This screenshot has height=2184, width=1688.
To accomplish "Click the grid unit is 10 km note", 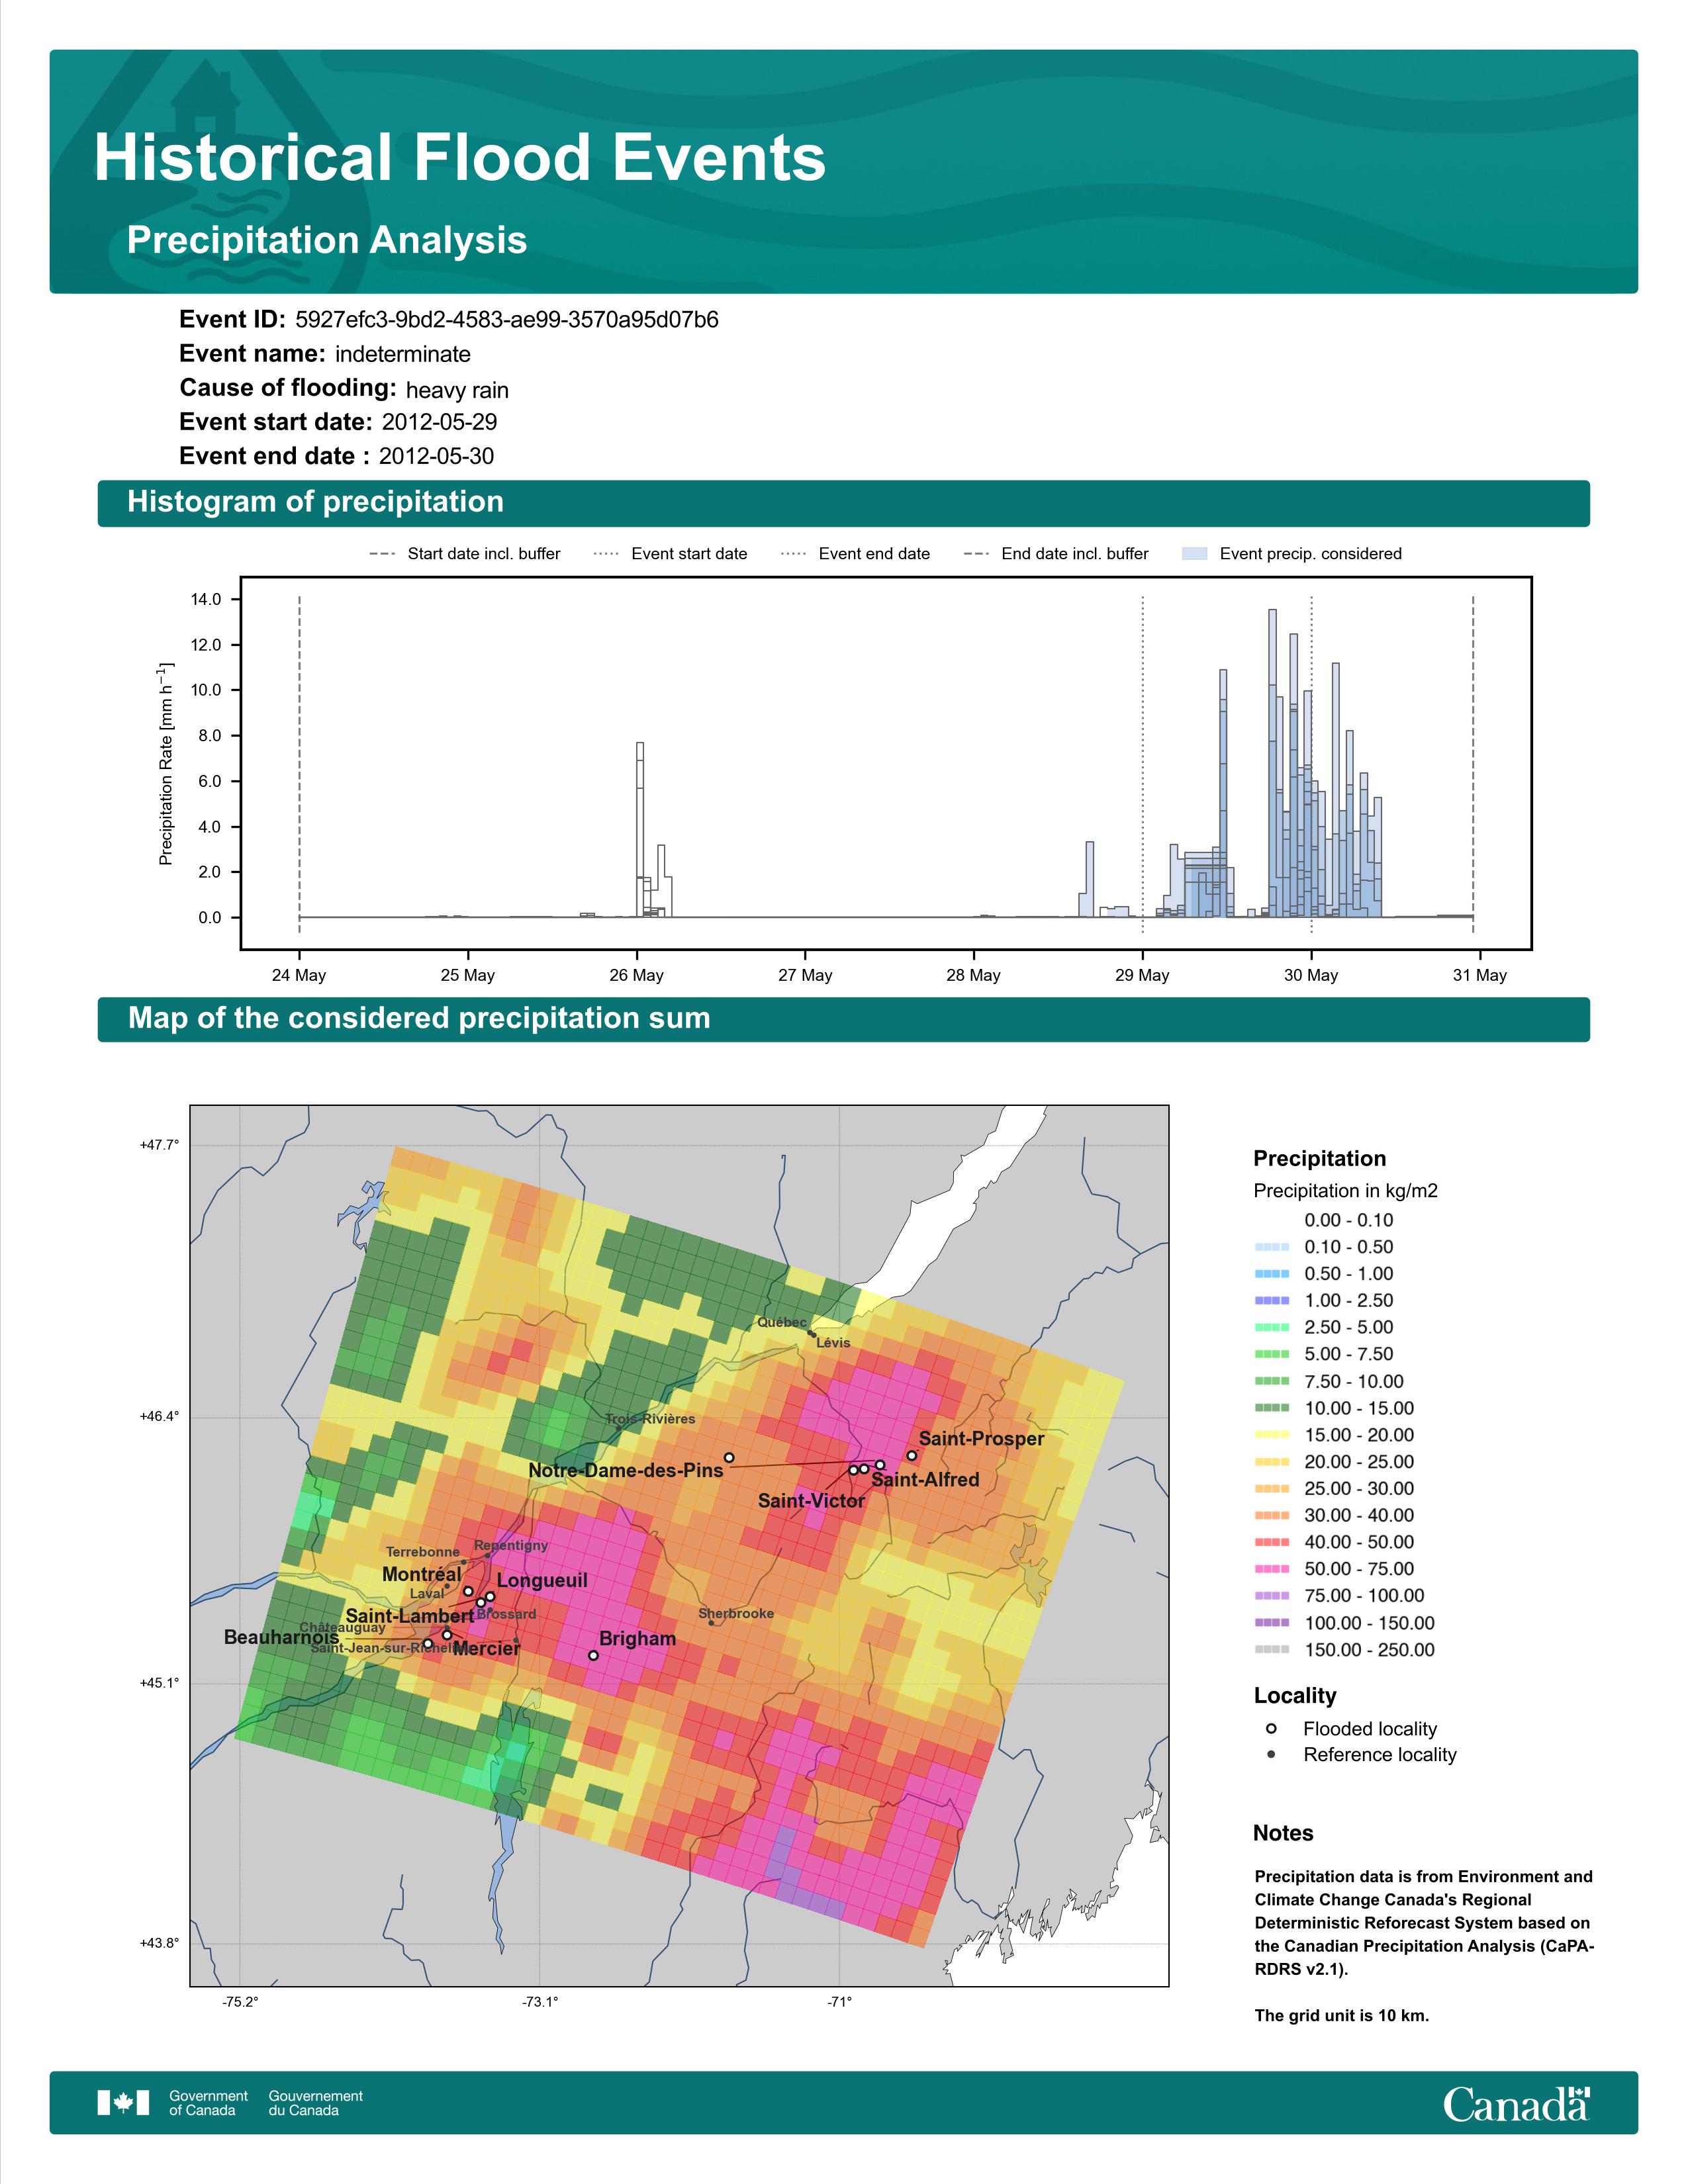I will click(x=1342, y=2015).
